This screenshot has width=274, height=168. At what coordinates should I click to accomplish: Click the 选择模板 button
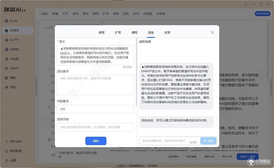[x=173, y=156]
